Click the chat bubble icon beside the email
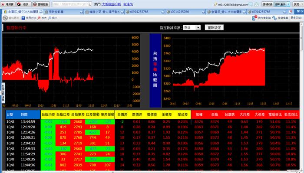304x173 pixels. tap(251, 4)
